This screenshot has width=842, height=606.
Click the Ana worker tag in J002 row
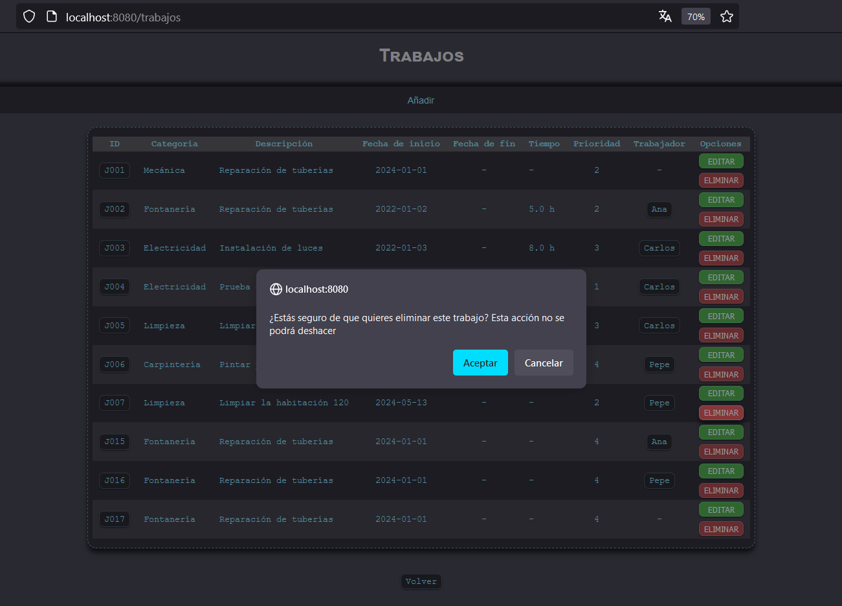pyautogui.click(x=659, y=209)
